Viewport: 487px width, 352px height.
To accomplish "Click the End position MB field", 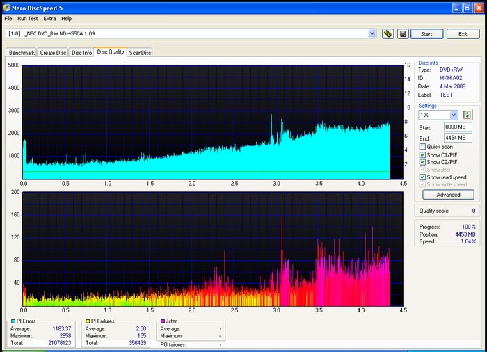I will (458, 138).
